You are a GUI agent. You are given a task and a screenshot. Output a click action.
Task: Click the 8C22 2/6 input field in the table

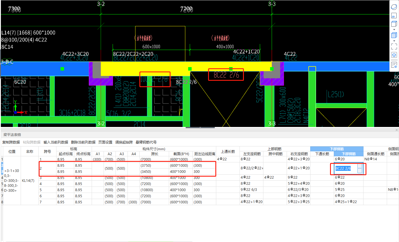(x=346, y=168)
